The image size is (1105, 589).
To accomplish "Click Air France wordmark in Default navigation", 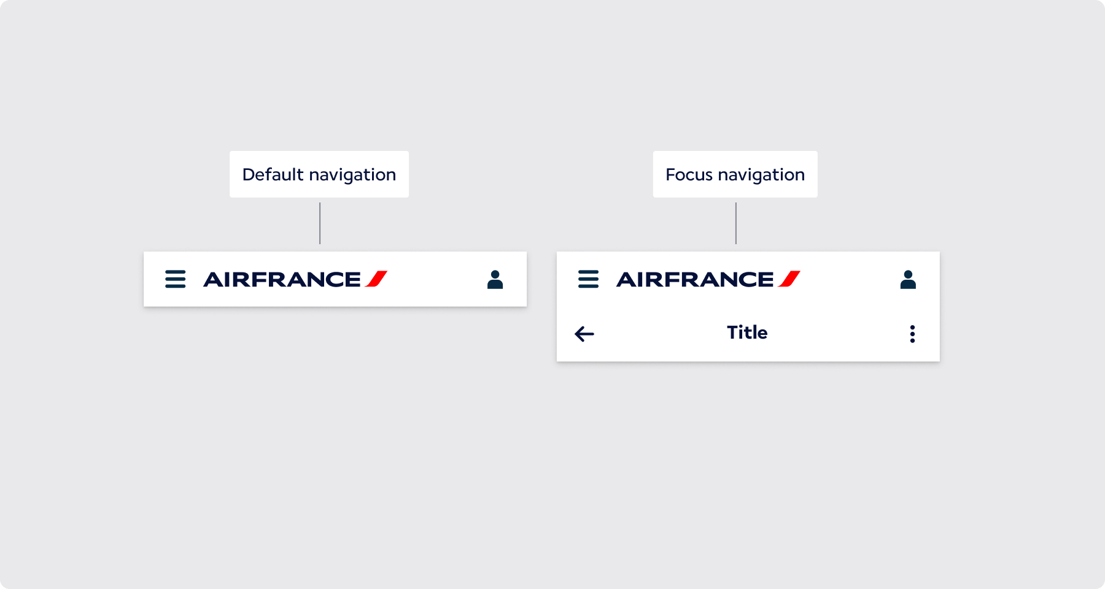I will tap(282, 279).
